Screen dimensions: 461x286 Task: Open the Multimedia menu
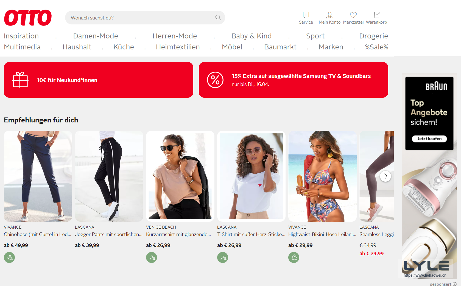tap(22, 47)
